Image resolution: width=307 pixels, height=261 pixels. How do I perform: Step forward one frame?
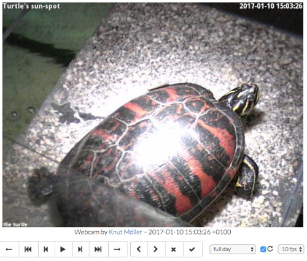tap(80, 249)
